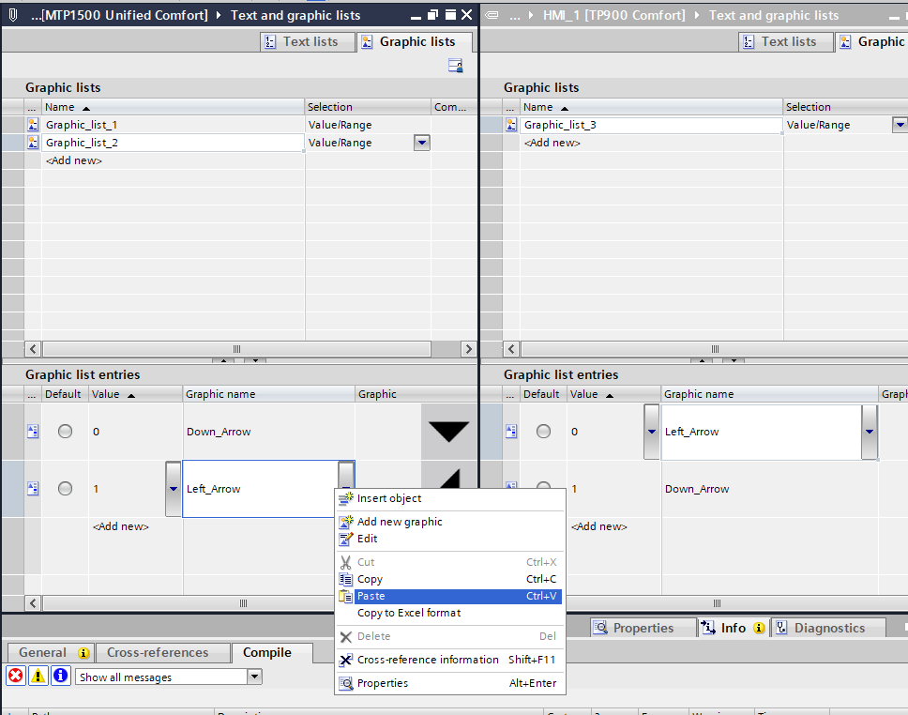The image size is (908, 715).
Task: Open the Show all messages dropdown
Action: [254, 677]
